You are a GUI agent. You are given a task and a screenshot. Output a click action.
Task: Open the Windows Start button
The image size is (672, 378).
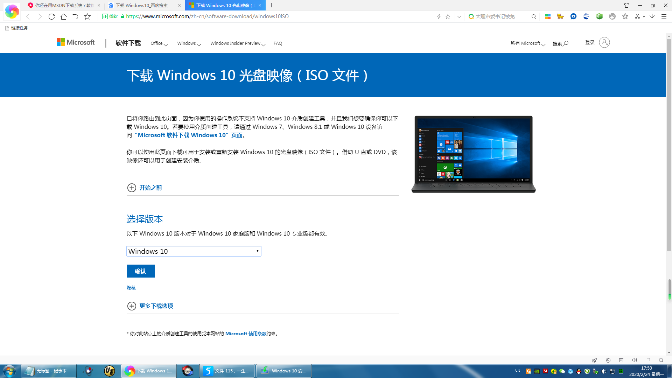coord(9,371)
